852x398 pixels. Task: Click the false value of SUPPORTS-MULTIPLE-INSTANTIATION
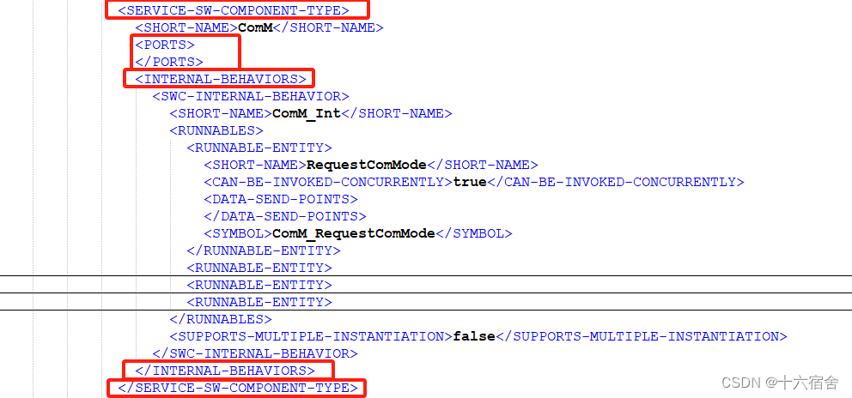[x=474, y=336]
